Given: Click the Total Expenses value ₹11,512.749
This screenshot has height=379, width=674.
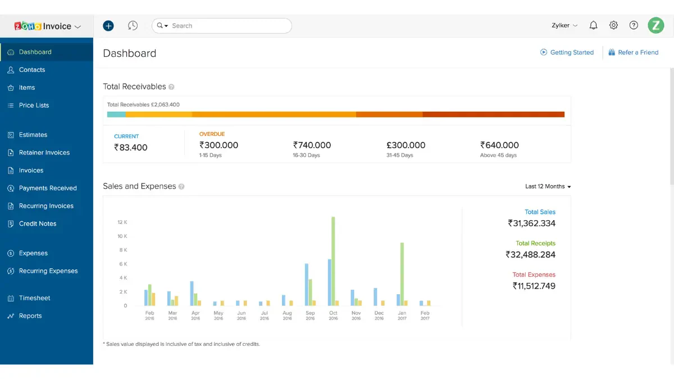Looking at the screenshot, I should pyautogui.click(x=534, y=286).
